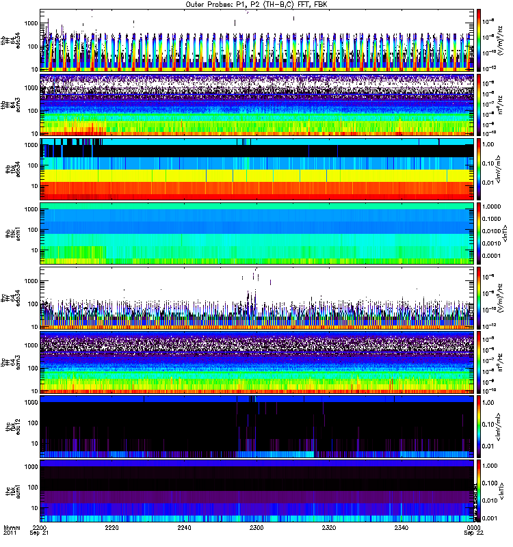Viewport: 513px width, 547px height.
Task: Click the thb fbk edc34 color bar
Action: tap(479, 168)
